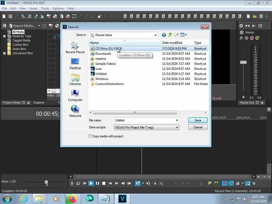Click Play From Start button
The image size is (272, 204).
pyautogui.click(x=85, y=183)
